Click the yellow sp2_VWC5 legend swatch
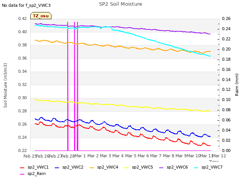Image resolution: width=242 pixels, height=181 pixels. [x=127, y=167]
